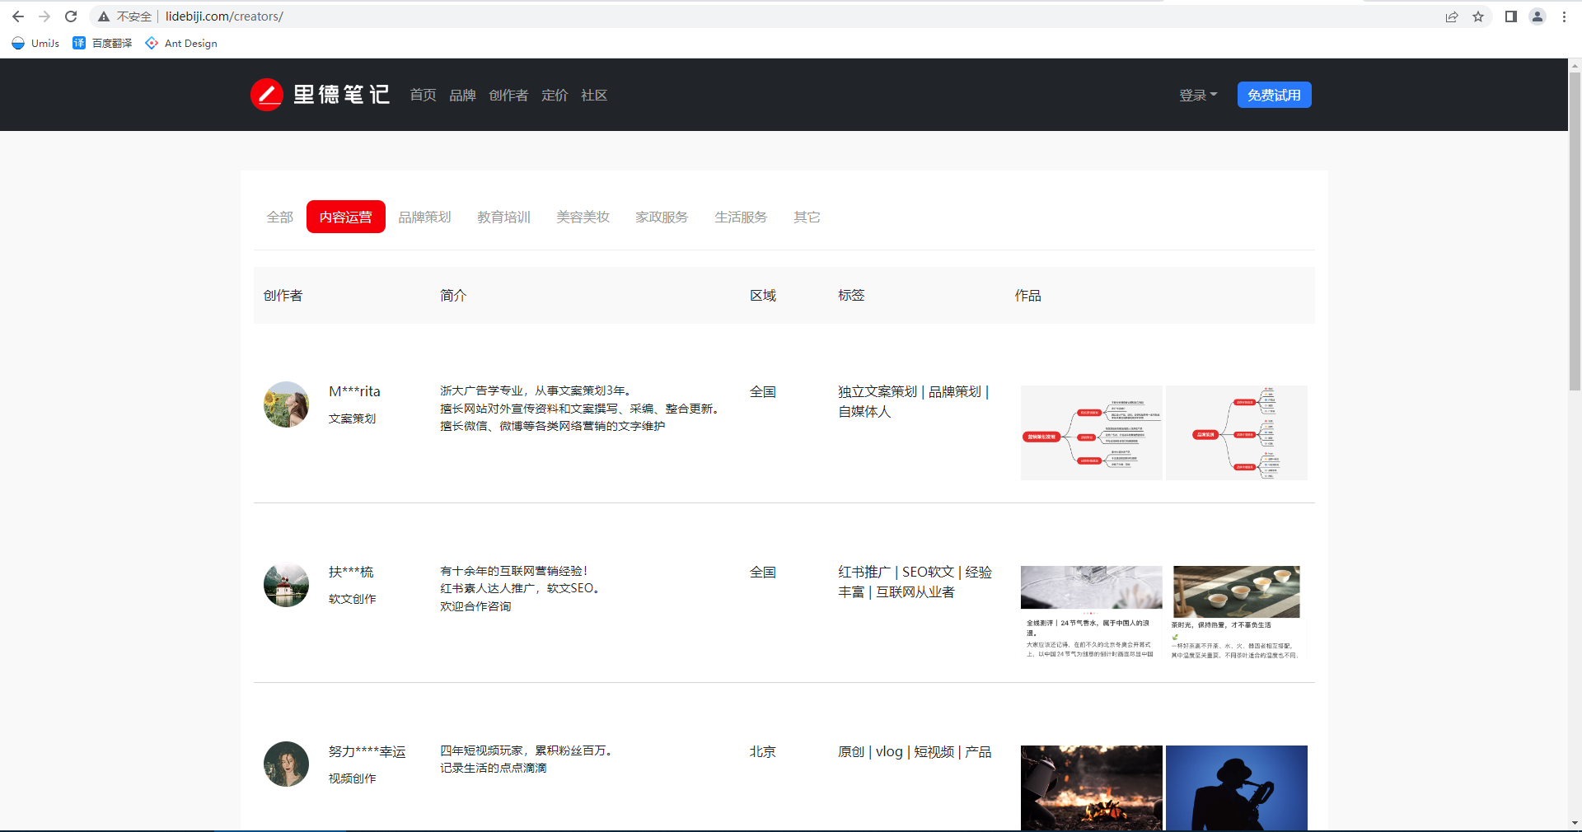Image resolution: width=1582 pixels, height=832 pixels.
Task: Open the 首页 navigation item
Action: coord(423,95)
